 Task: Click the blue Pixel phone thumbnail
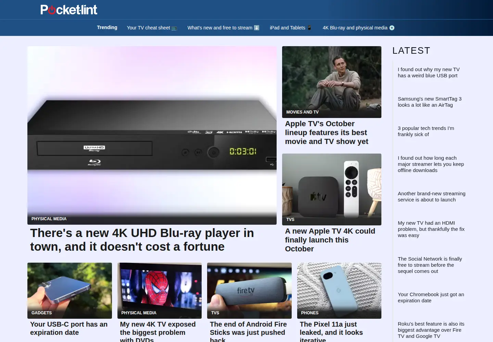[x=339, y=291]
